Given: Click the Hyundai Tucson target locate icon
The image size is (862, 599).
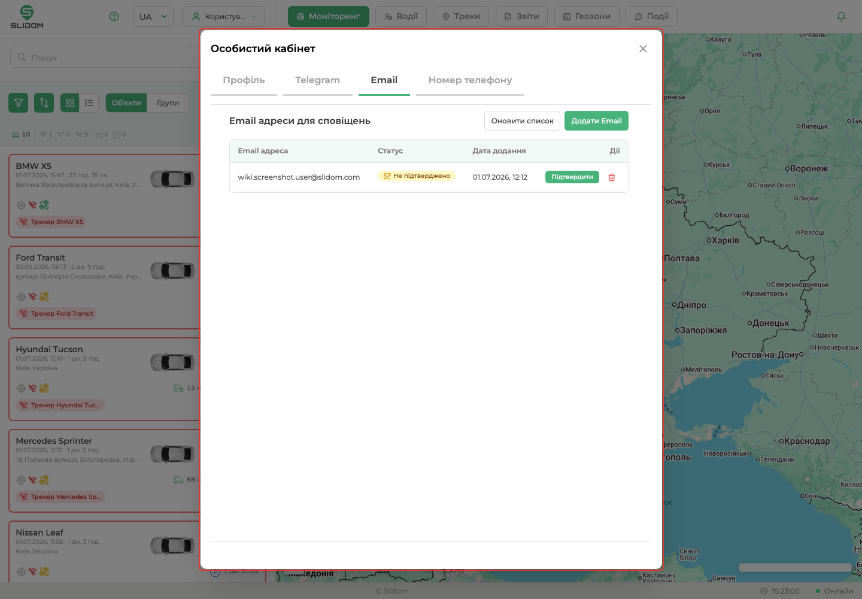Looking at the screenshot, I should (x=21, y=388).
